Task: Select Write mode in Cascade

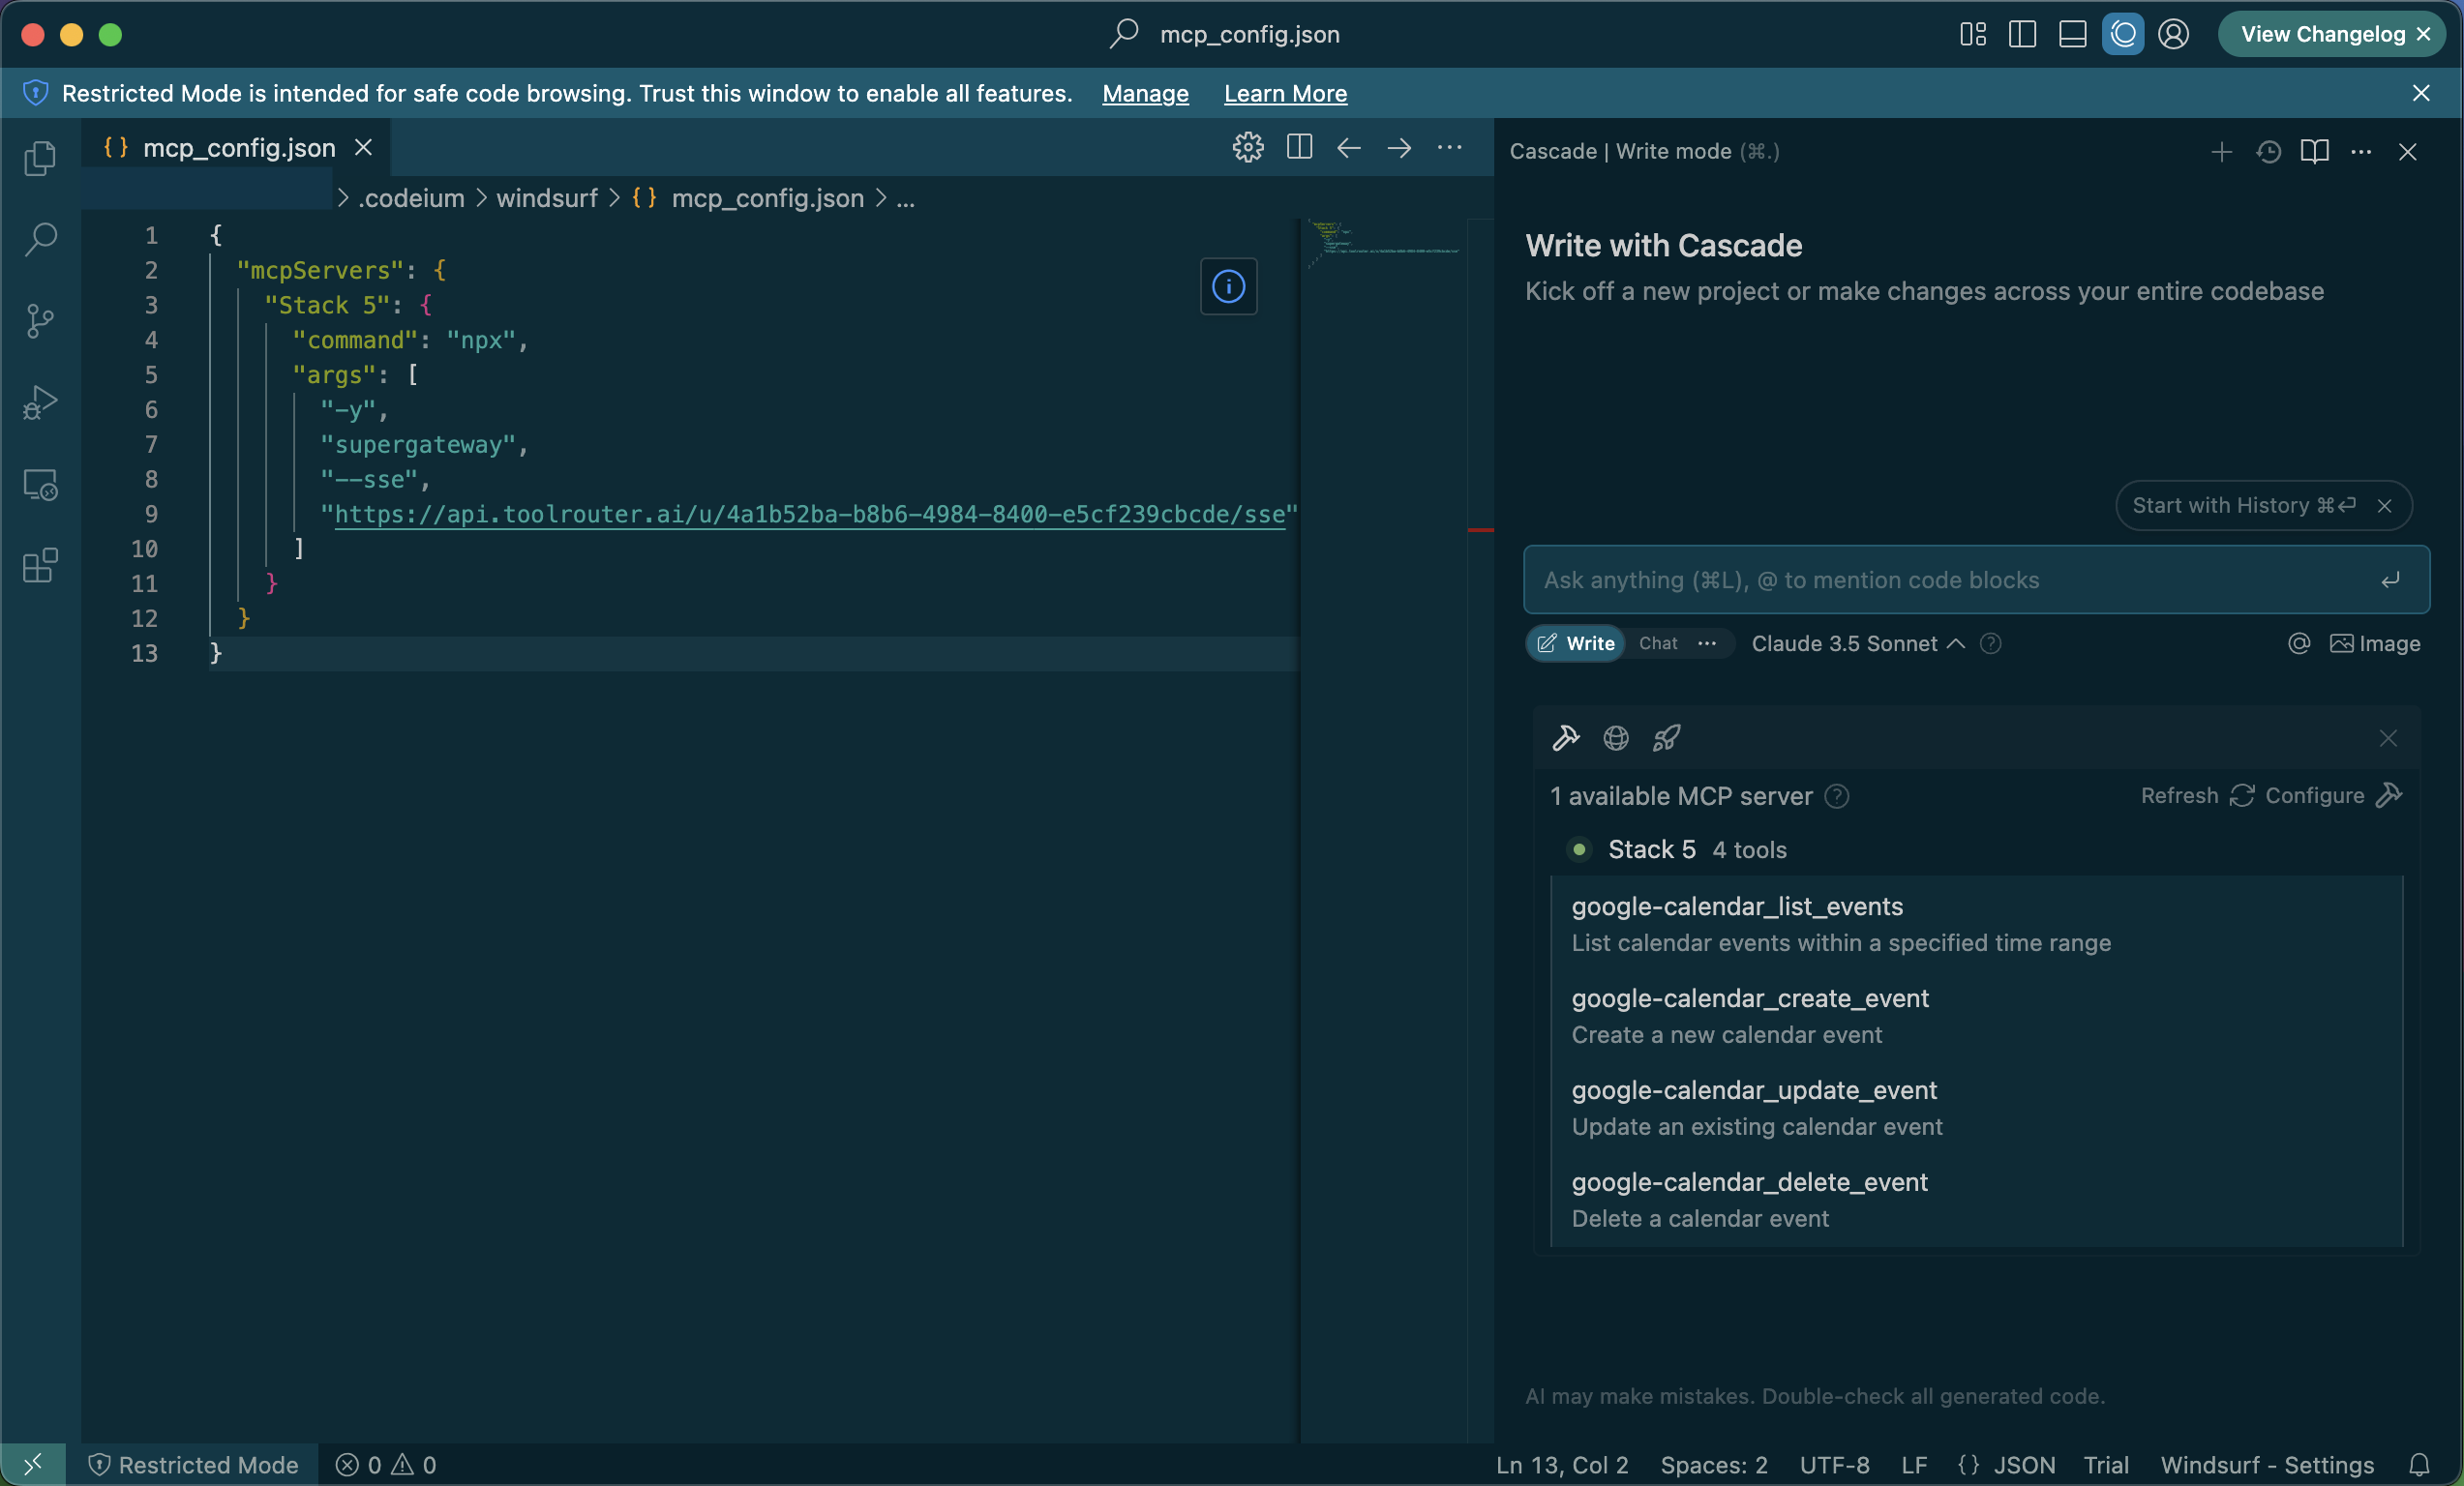Action: [x=1576, y=643]
